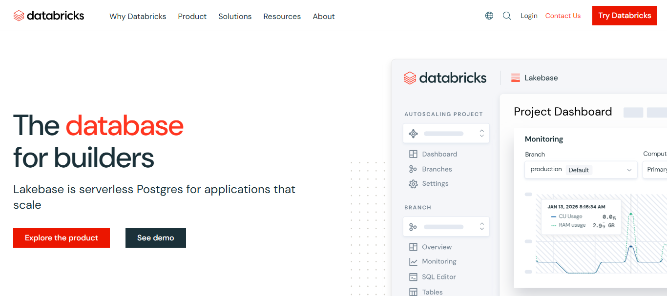Open the Primary compute dropdown

coord(655,170)
